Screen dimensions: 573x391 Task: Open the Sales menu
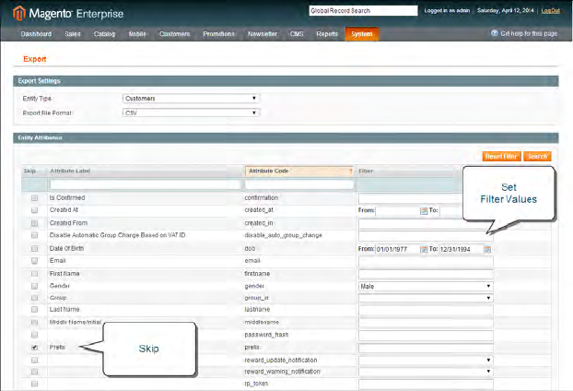coord(73,34)
